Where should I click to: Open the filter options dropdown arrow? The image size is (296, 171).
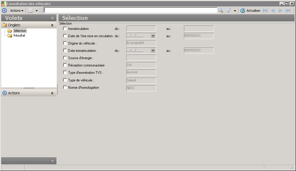pyautogui.click(x=235, y=11)
